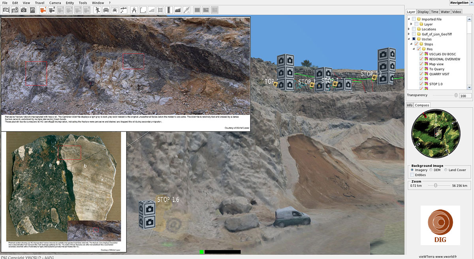Switch to the Water tab
Image resolution: width=474 pixels, height=259 pixels.
[445, 12]
